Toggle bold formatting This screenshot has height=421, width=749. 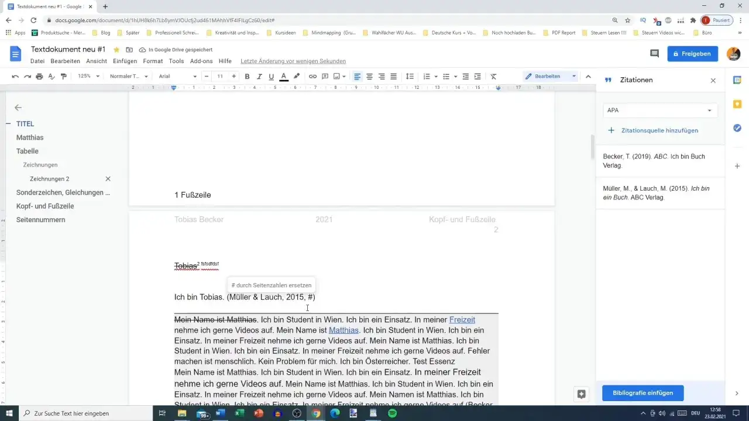click(x=247, y=76)
